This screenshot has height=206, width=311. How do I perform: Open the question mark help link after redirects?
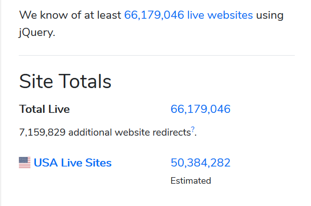193,130
